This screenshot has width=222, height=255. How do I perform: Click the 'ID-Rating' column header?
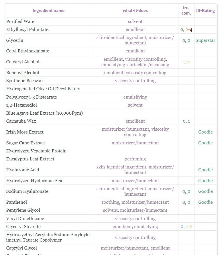pos(205,11)
